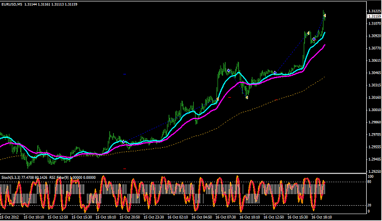Click the EURUSD,M5 chart title label
The height and width of the screenshot is (221, 382).
[12, 4]
